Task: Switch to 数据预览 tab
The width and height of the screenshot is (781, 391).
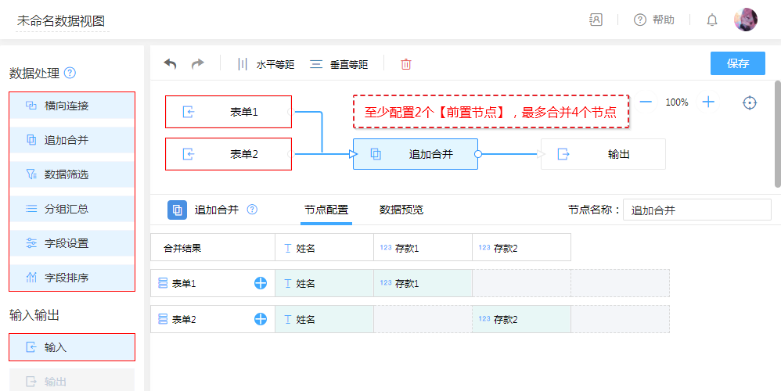Action: coord(401,210)
